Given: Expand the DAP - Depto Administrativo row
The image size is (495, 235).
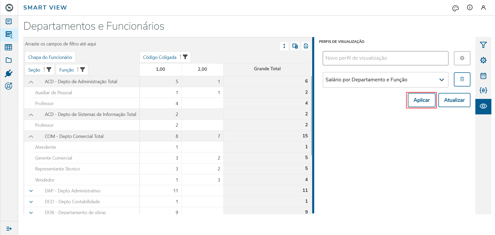Looking at the screenshot, I should click(31, 191).
